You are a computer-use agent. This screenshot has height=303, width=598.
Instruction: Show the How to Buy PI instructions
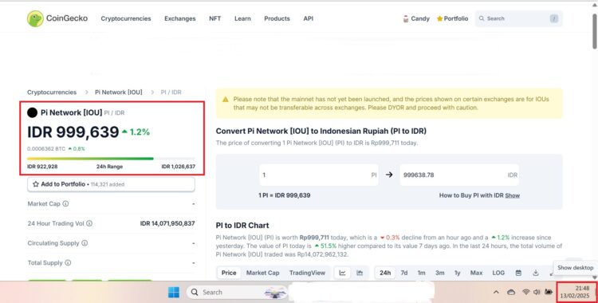512,195
